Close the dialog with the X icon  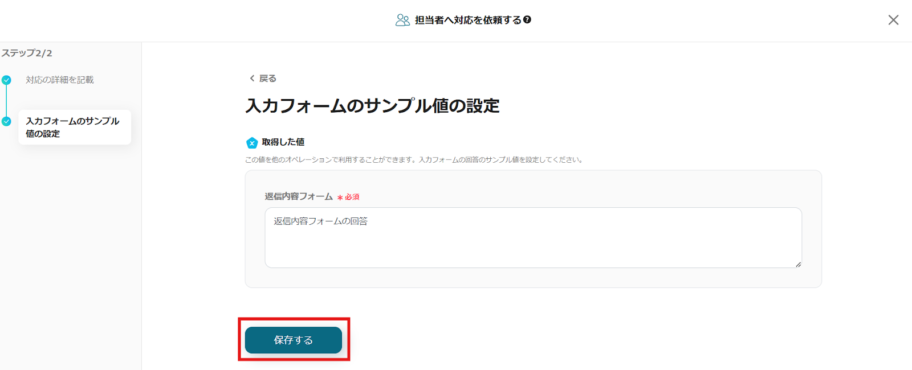tap(893, 20)
